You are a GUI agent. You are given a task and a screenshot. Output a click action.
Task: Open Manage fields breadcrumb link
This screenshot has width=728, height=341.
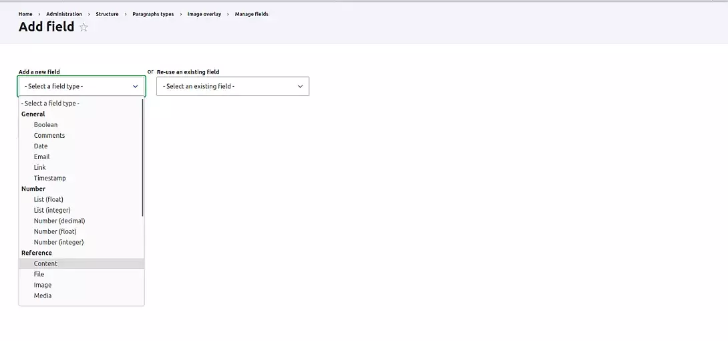[x=251, y=14]
